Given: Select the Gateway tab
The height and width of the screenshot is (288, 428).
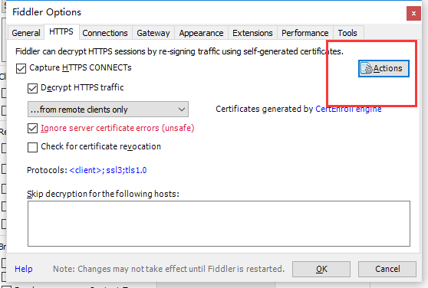Looking at the screenshot, I should click(x=153, y=33).
